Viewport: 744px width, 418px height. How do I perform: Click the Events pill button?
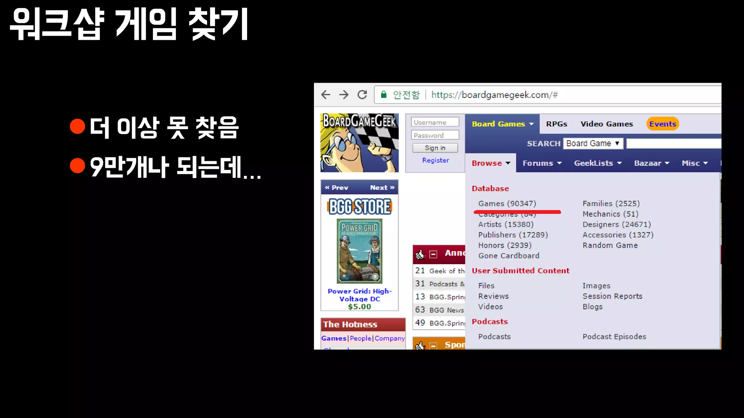click(x=662, y=124)
